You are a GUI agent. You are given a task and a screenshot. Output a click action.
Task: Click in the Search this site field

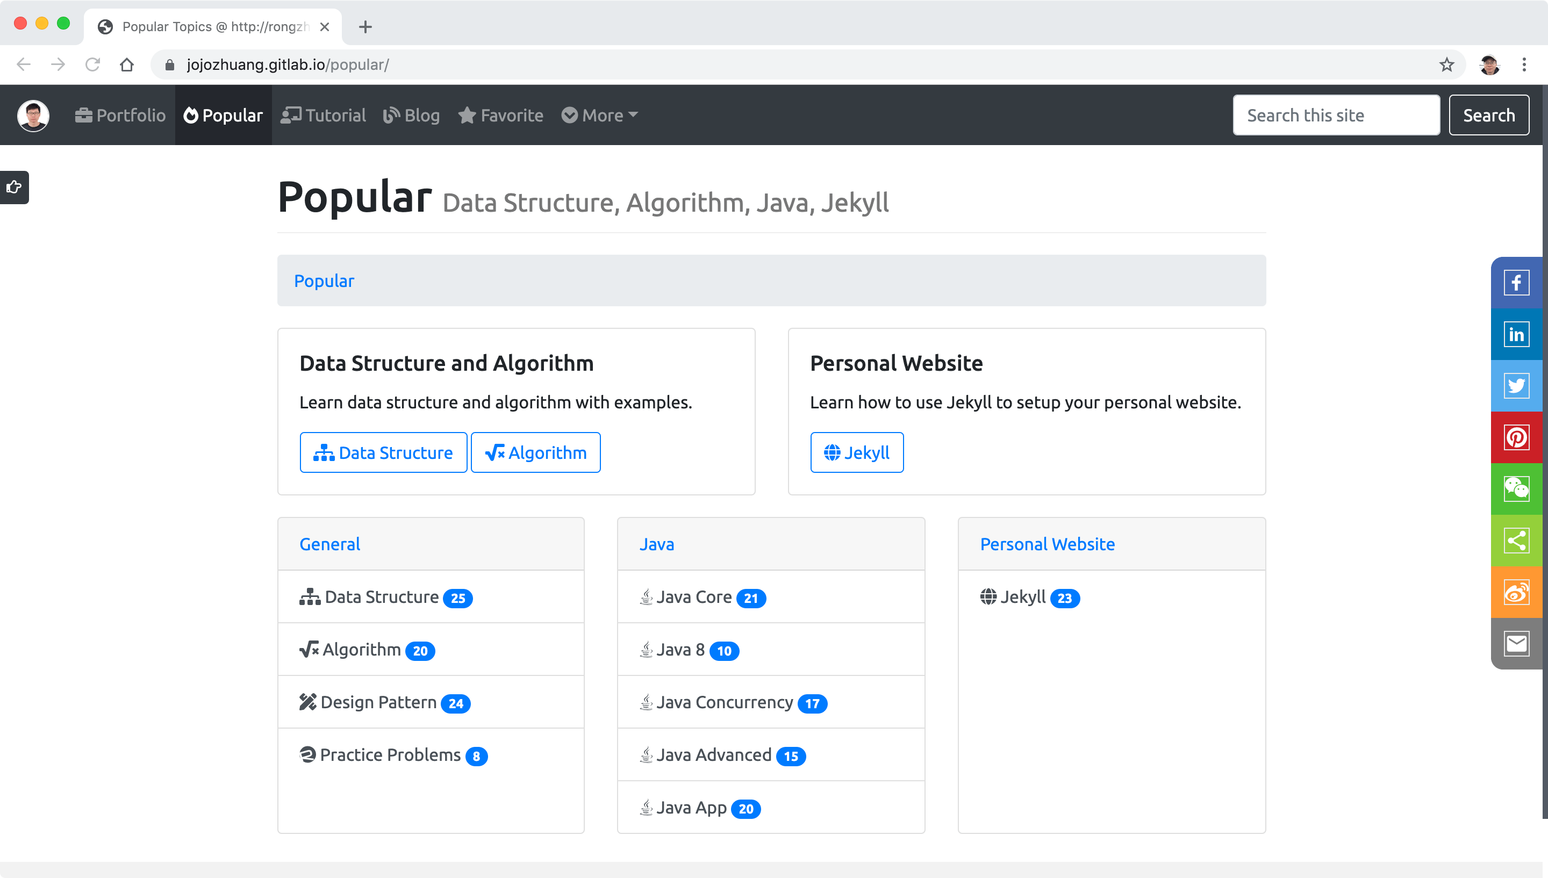(x=1336, y=115)
